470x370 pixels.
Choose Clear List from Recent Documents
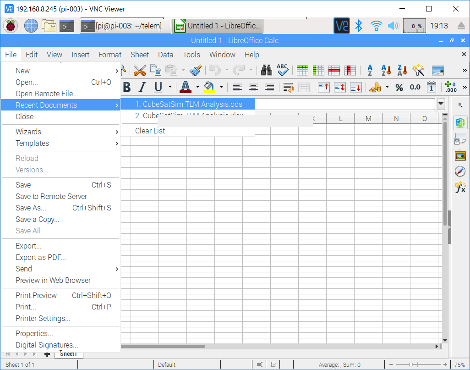[150, 131]
